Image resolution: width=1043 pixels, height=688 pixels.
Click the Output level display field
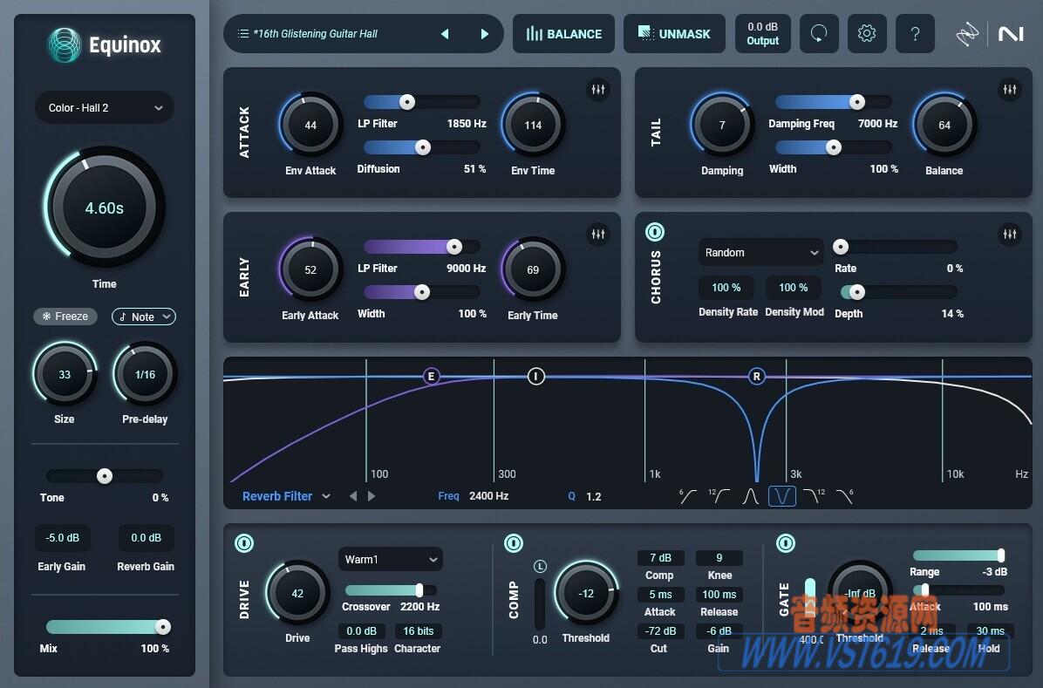pos(763,33)
